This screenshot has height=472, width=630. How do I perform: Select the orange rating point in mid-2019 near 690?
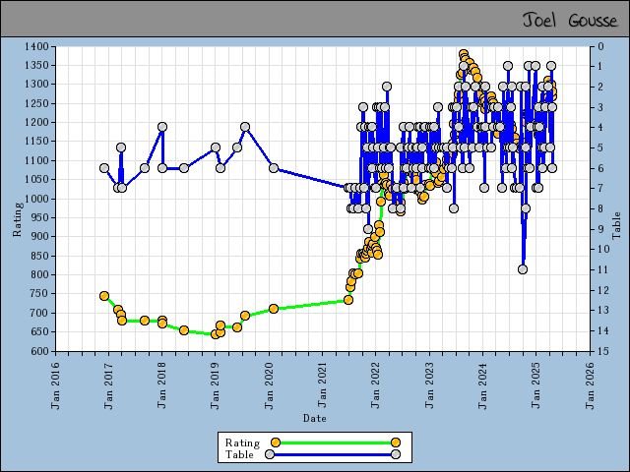pos(245,316)
